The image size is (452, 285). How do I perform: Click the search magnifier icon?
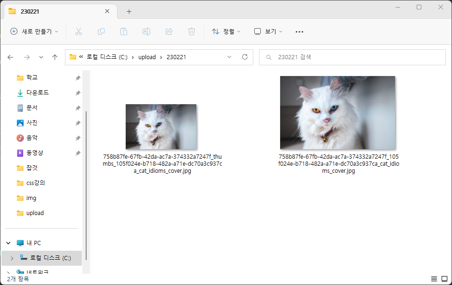tap(269, 57)
